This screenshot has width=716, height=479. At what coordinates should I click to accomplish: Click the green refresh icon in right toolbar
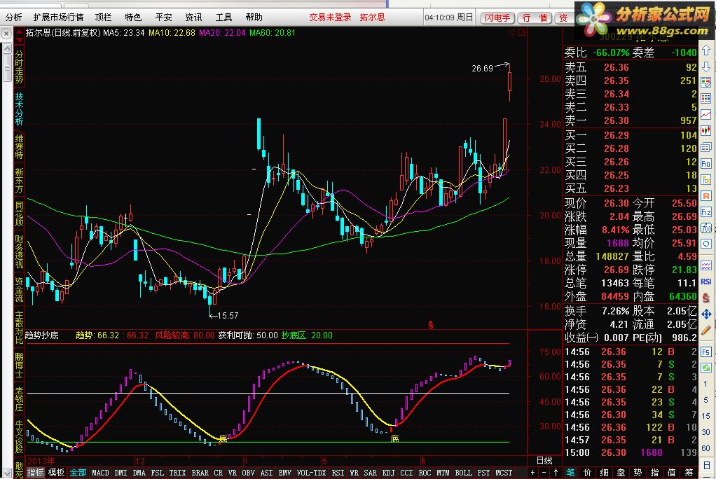point(706,368)
